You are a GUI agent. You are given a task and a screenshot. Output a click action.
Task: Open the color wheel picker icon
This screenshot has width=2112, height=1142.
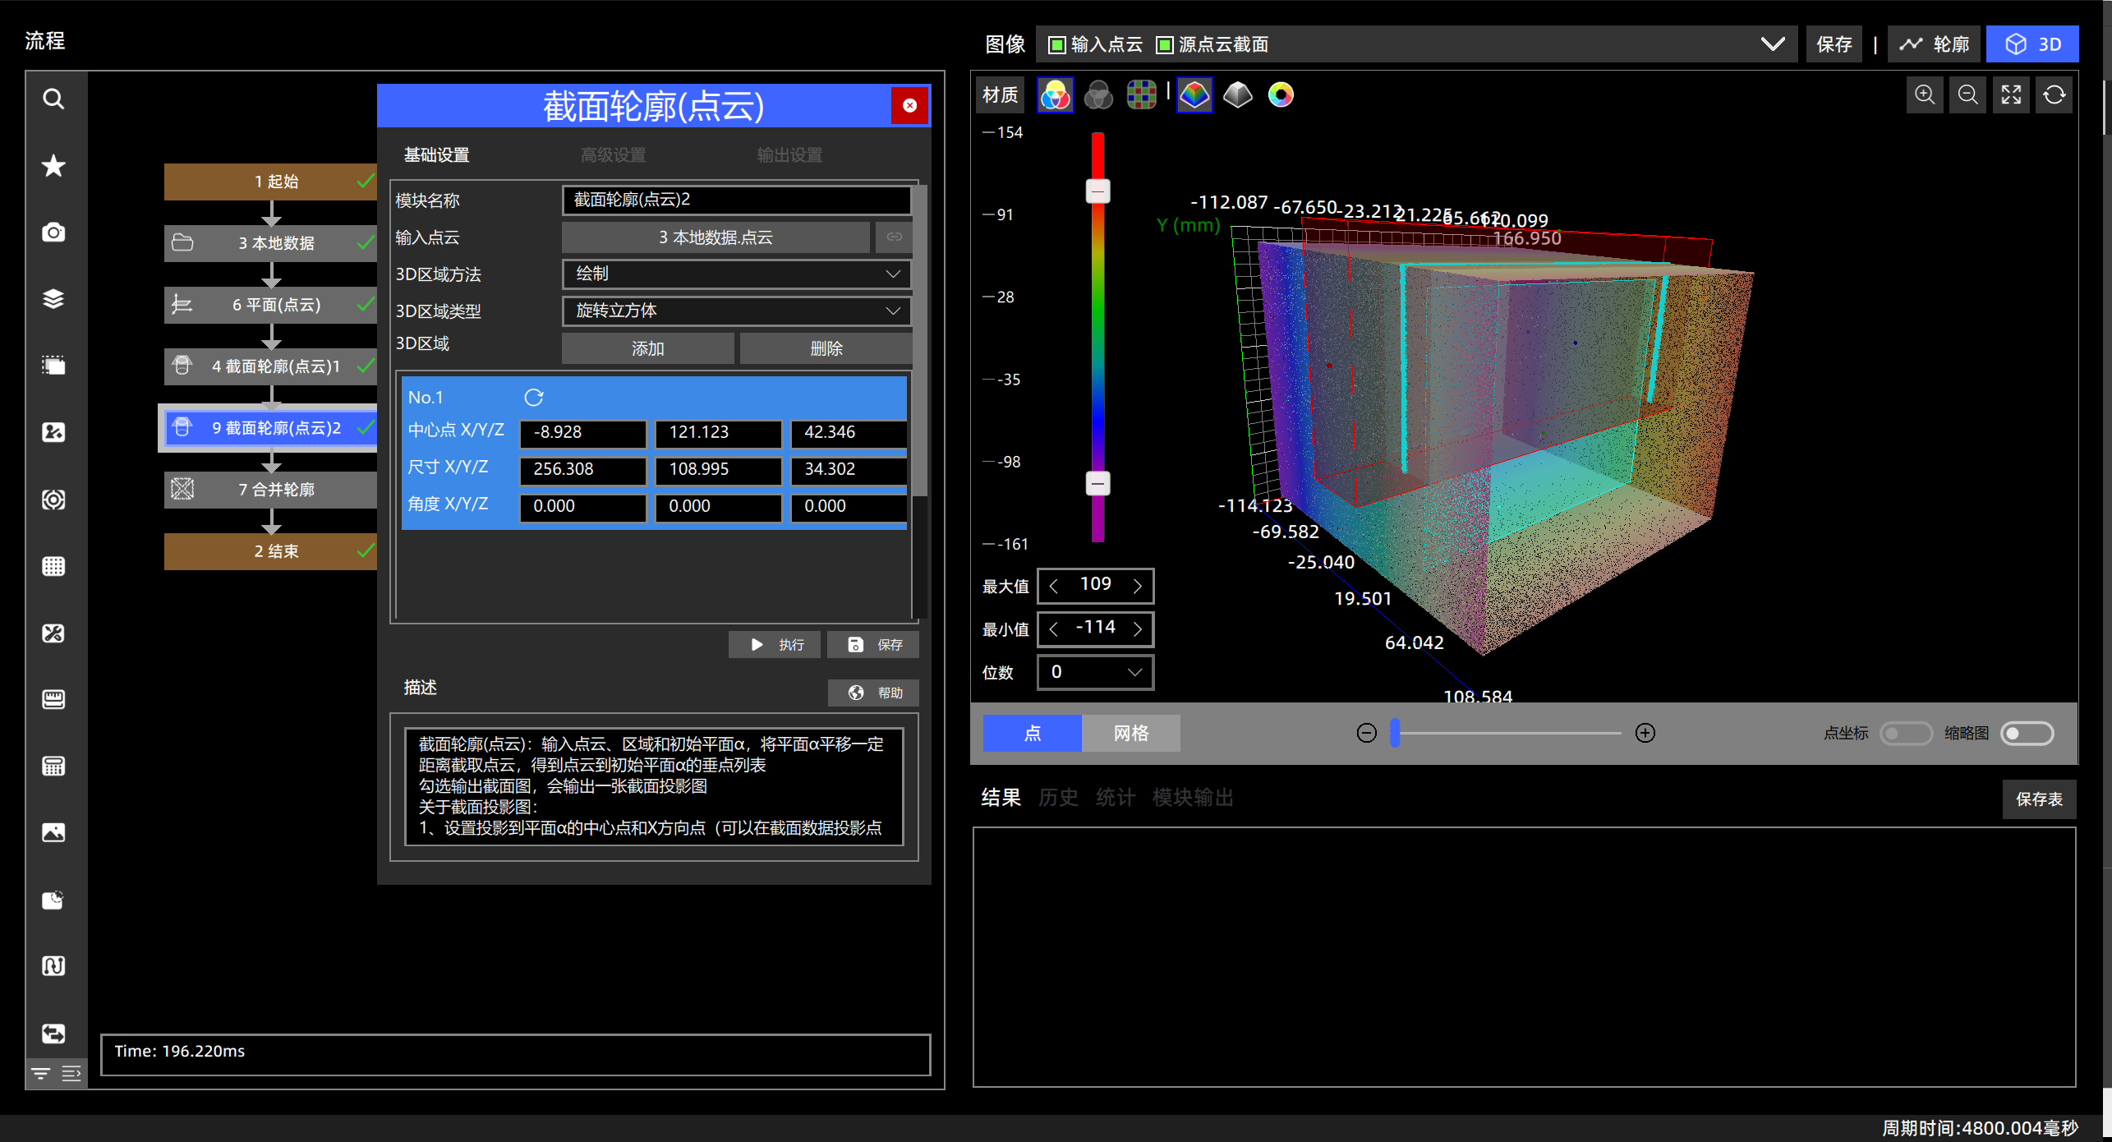tap(1281, 95)
